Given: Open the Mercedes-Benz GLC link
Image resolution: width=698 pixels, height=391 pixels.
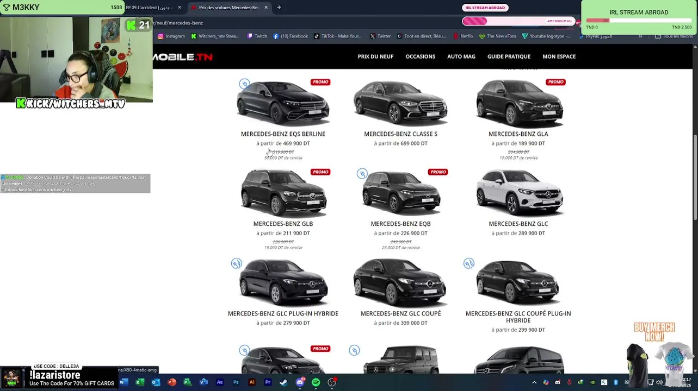Looking at the screenshot, I should click(x=518, y=224).
